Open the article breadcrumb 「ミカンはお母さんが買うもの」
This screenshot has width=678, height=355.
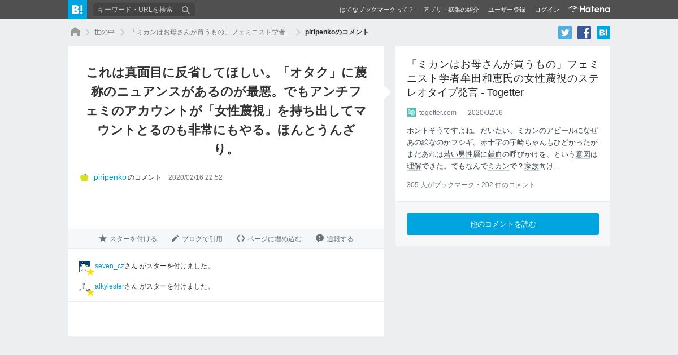pos(210,32)
